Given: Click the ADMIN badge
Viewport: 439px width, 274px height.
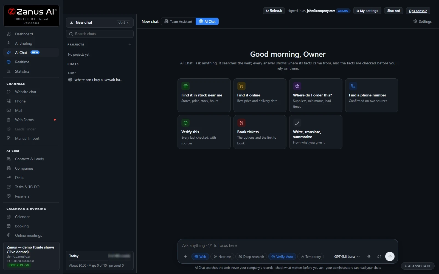Looking at the screenshot, I should 343,11.
